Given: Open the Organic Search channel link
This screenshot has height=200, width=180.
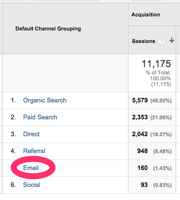Looking at the screenshot, I should (45, 100).
